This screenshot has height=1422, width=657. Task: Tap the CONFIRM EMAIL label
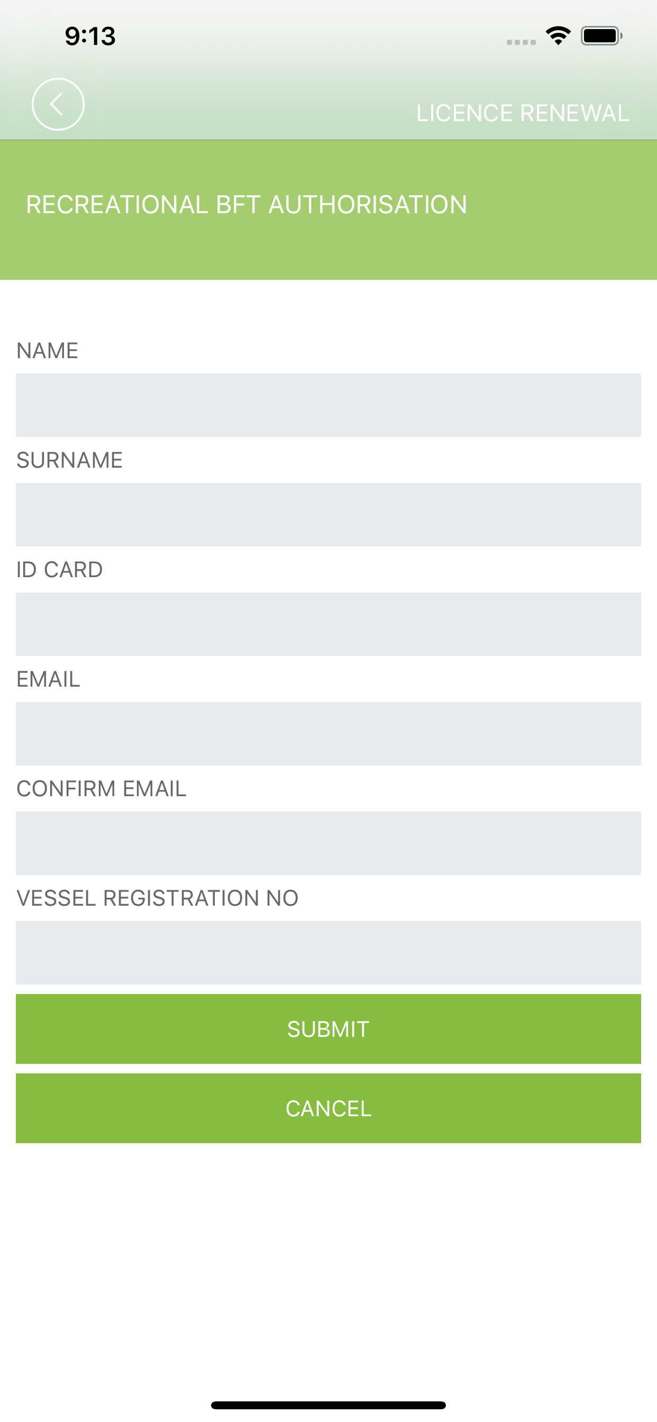tap(102, 789)
